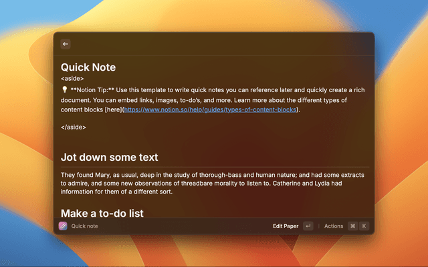Click the Quick Note title heading
Viewport: 428px width, 267px height.
88,67
